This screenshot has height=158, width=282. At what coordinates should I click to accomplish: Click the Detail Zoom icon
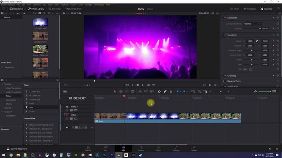[199, 92]
